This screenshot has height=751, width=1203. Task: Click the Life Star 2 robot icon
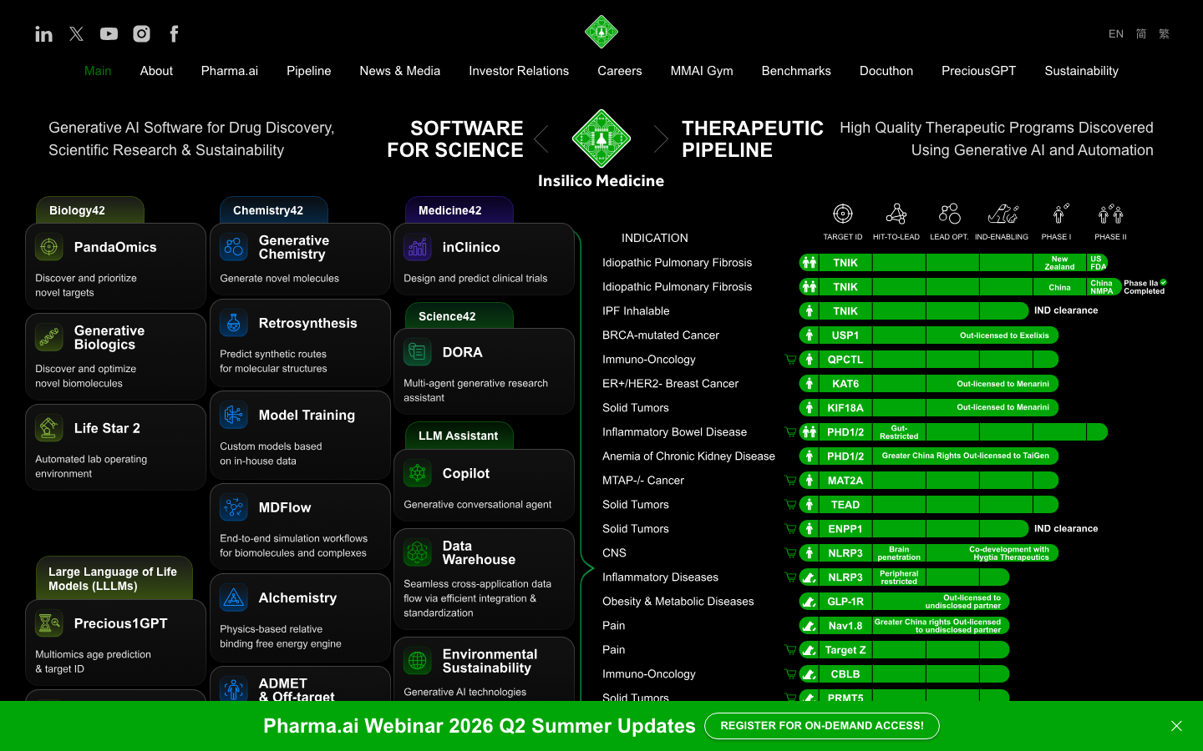[x=49, y=428]
